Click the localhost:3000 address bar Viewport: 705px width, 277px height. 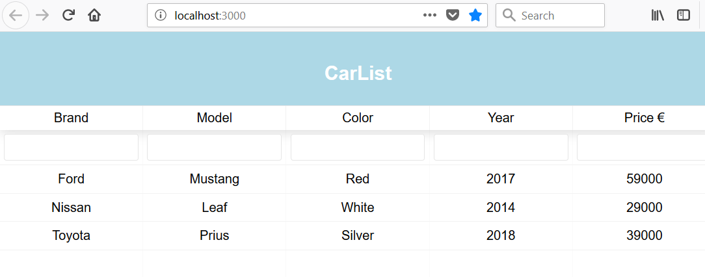point(287,16)
